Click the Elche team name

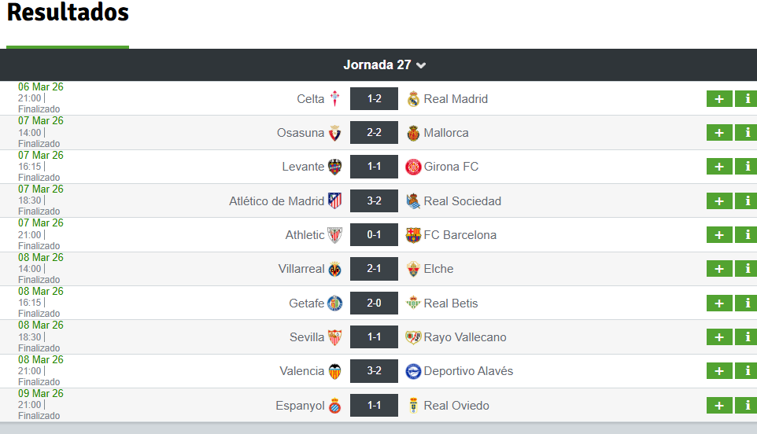438,269
